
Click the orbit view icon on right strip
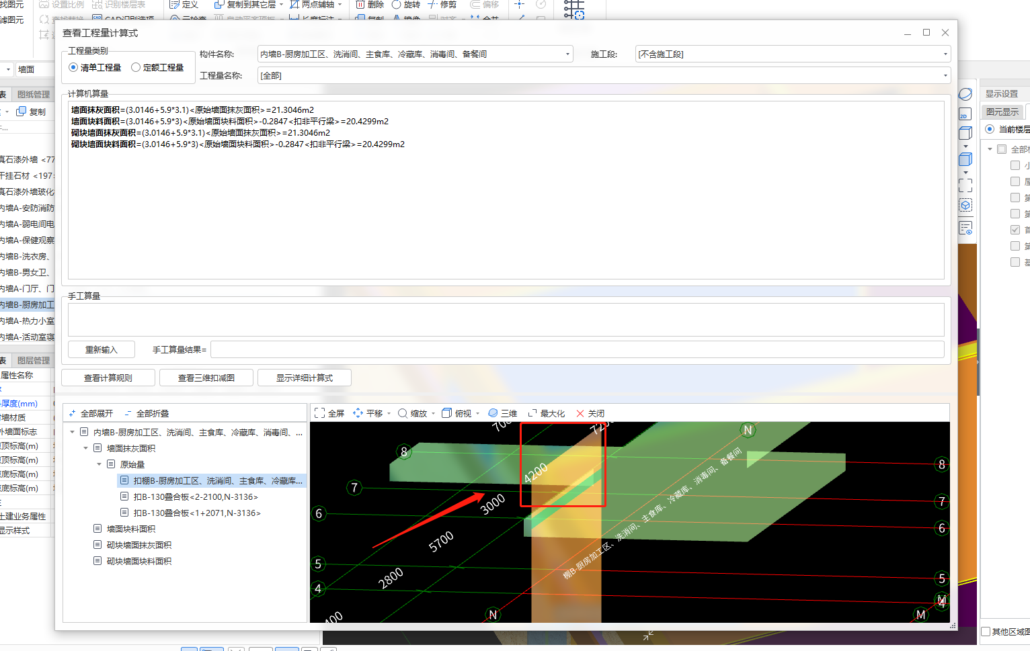[965, 94]
